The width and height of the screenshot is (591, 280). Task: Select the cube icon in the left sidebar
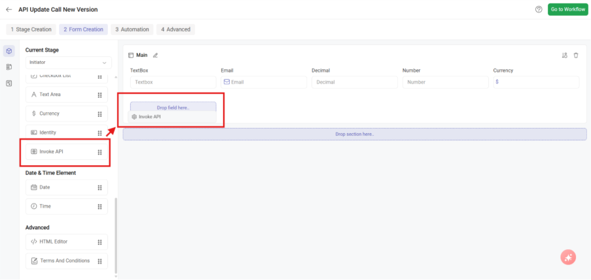[9, 51]
